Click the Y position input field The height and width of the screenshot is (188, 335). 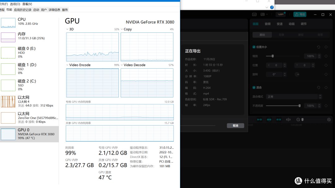(x=302, y=65)
